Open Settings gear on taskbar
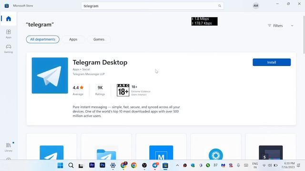The width and height of the screenshot is (305, 171). (x=113, y=165)
